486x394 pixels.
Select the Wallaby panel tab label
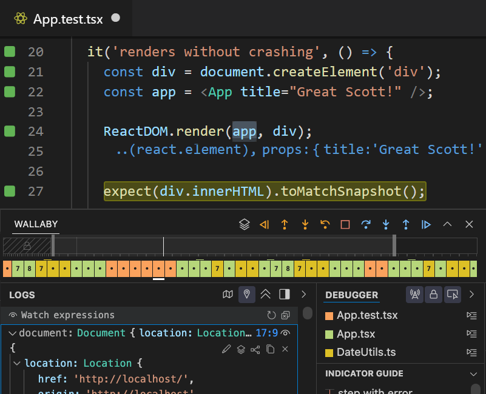35,225
